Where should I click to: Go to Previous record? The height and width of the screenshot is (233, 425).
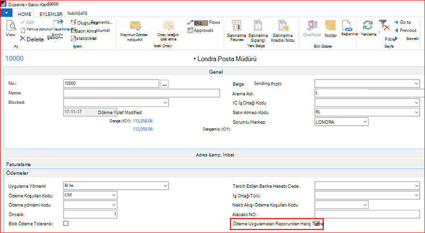click(397, 30)
